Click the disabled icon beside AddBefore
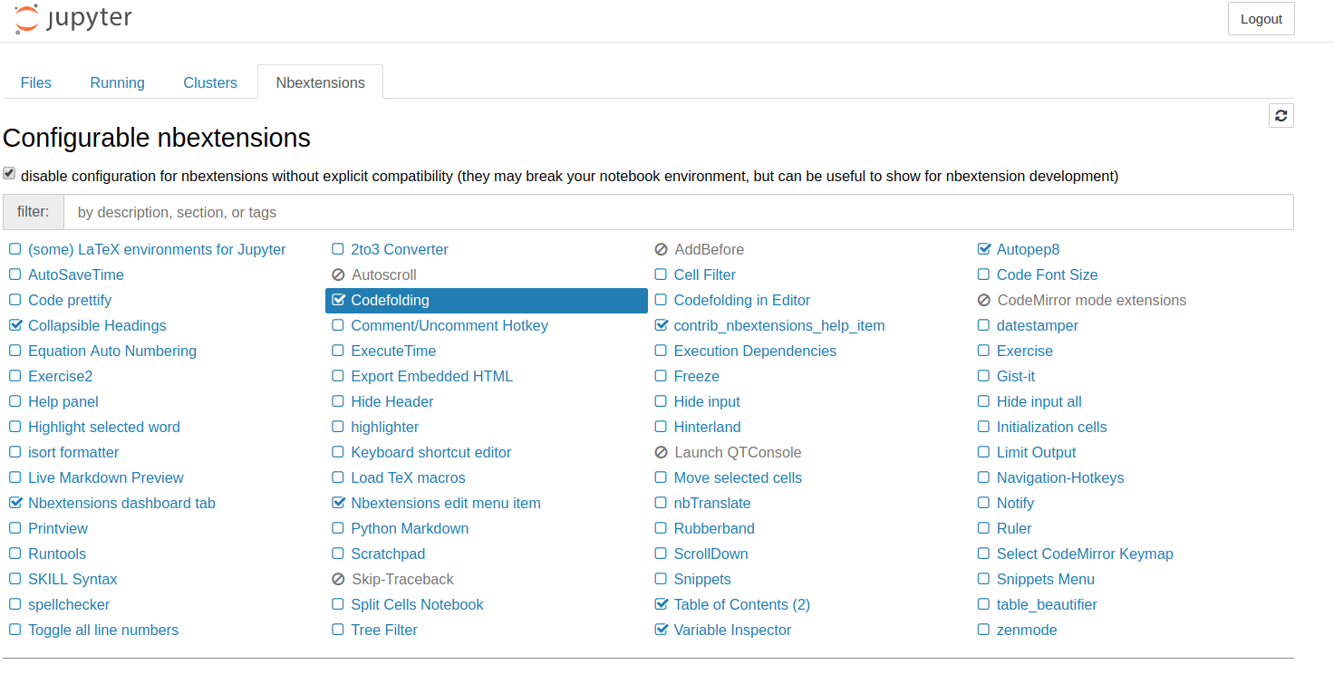This screenshot has width=1334, height=674. [x=661, y=249]
